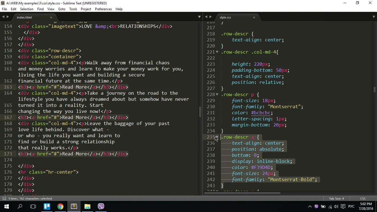Viewport: 377px width, 212px height.
Task: Click position: relative declaration
Action: (x=258, y=82)
